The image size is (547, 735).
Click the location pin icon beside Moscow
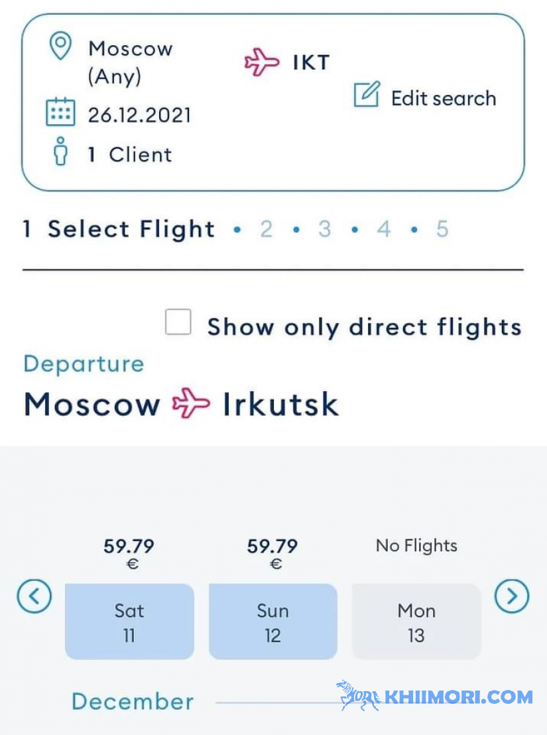pyautogui.click(x=60, y=46)
